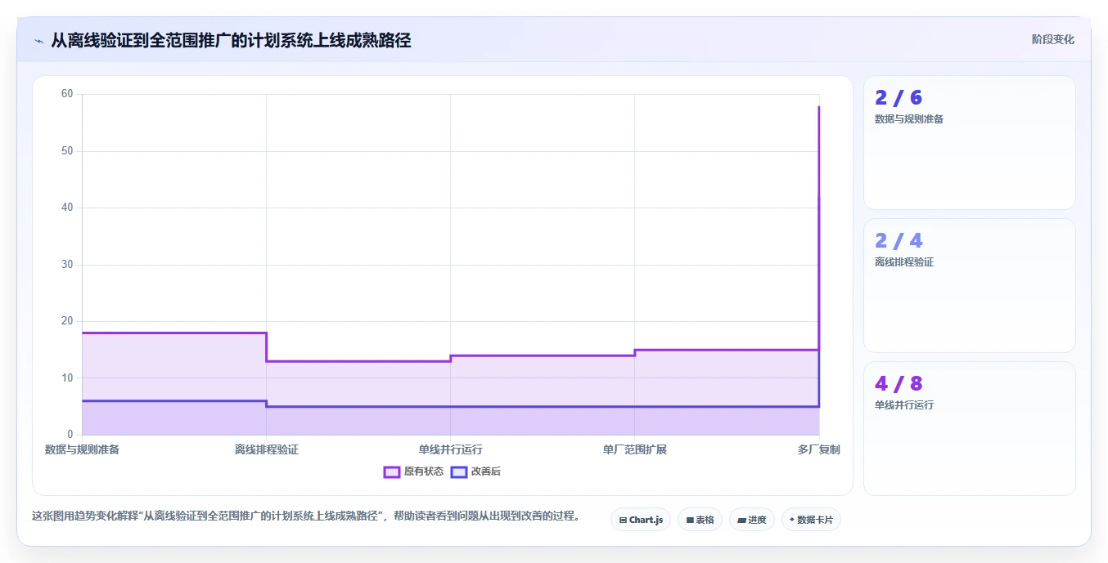Image resolution: width=1108 pixels, height=563 pixels.
Task: Click the 阶段变化 label in header
Action: click(x=1052, y=39)
